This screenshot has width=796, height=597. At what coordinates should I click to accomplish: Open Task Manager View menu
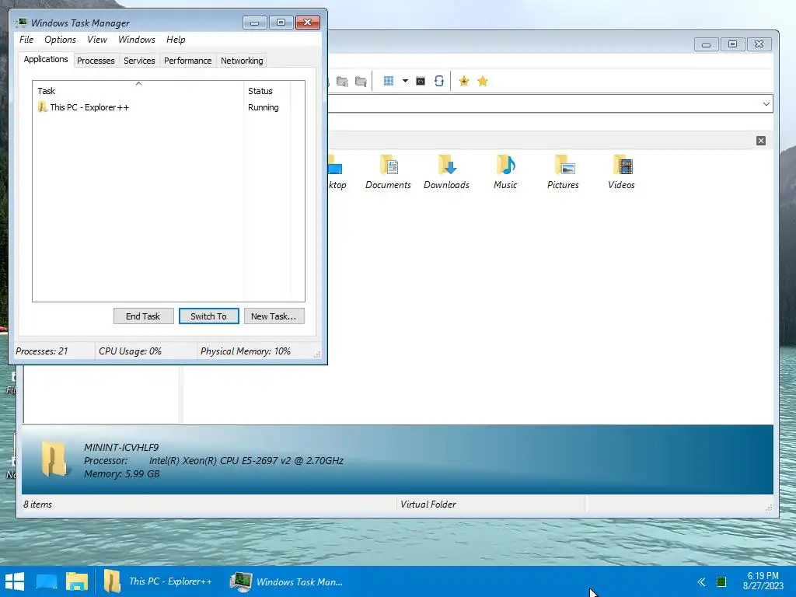(x=97, y=40)
